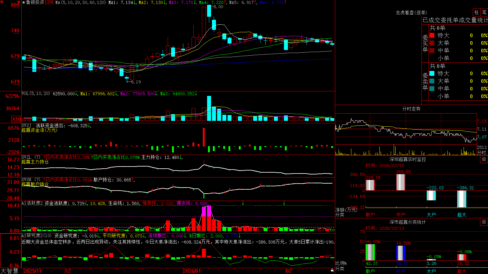Open the SVZJ indicator label
The height and width of the screenshot is (274, 488).
click(27, 125)
